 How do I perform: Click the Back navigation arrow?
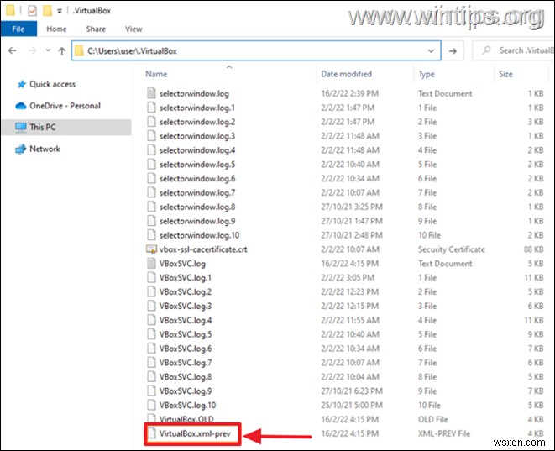tap(13, 50)
